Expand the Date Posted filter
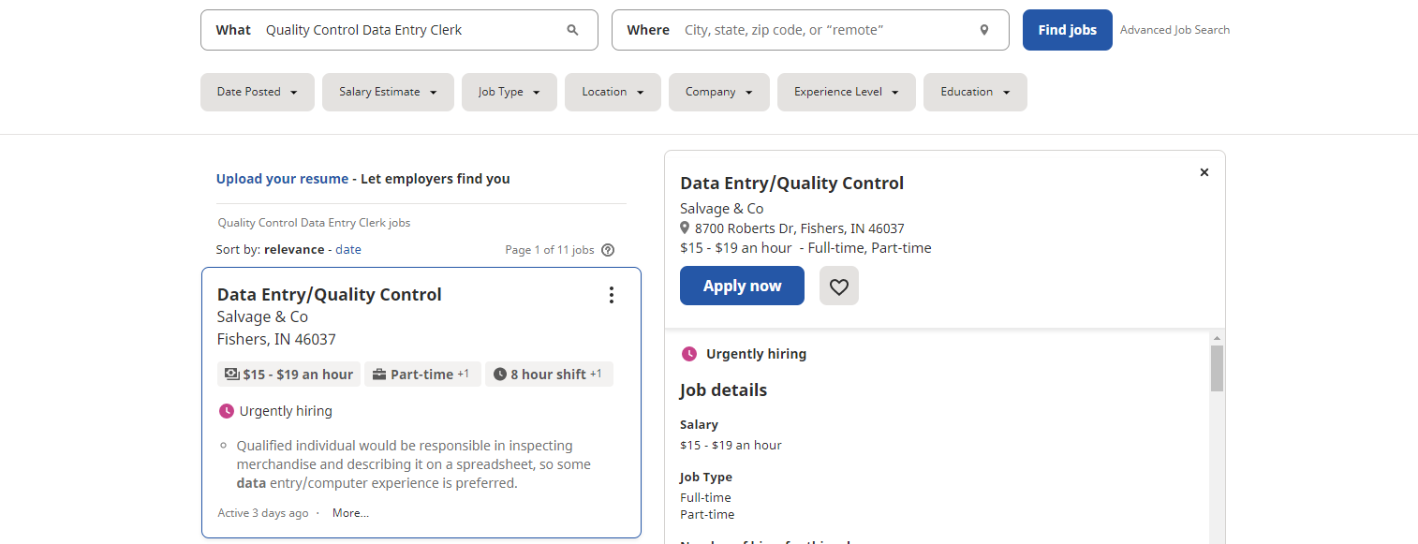 tap(257, 92)
